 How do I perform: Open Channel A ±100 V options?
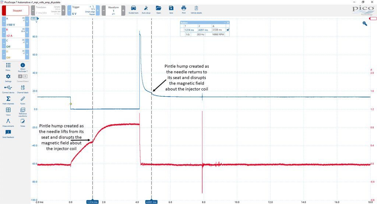pos(15,22)
